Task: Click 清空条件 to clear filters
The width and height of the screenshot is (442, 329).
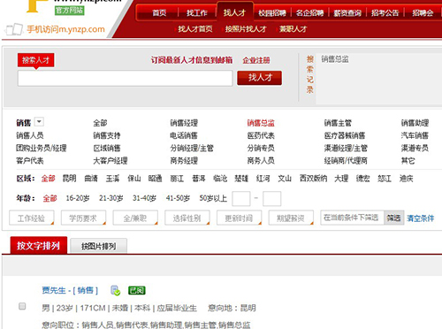Action: point(421,218)
